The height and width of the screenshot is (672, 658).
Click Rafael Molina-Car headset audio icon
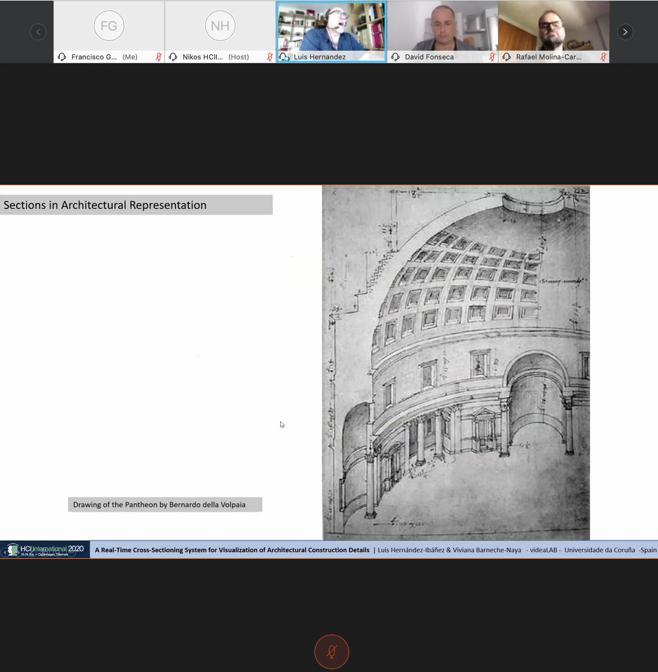pos(507,57)
